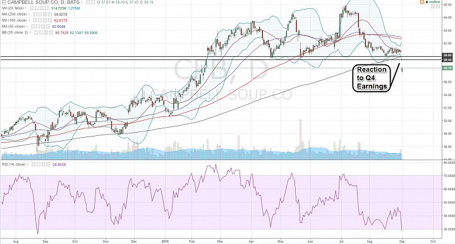Click the left pane control icon under realtime
This screenshot has width=455, height=244.
tap(434, 6)
